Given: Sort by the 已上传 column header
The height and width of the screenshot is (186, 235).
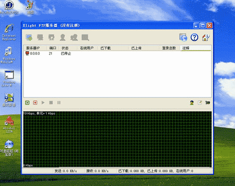Looking at the screenshot, I should click(x=144, y=48).
